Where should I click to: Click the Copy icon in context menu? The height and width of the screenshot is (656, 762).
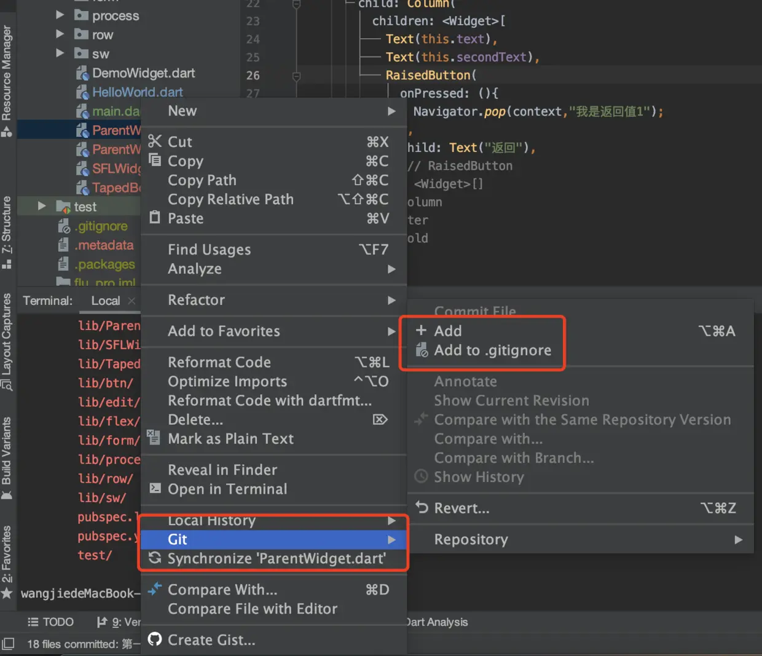click(155, 160)
